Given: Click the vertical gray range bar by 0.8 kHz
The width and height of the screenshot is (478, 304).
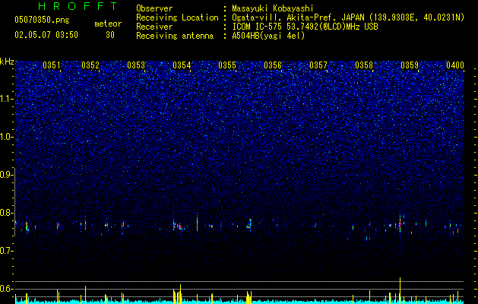Looking at the screenshot, I should (x=15, y=202).
